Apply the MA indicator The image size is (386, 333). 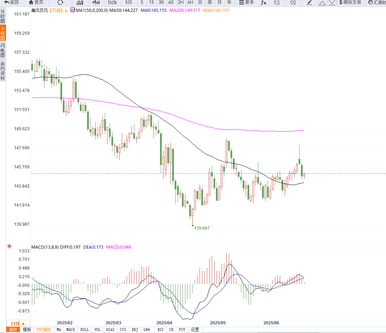click(x=59, y=330)
